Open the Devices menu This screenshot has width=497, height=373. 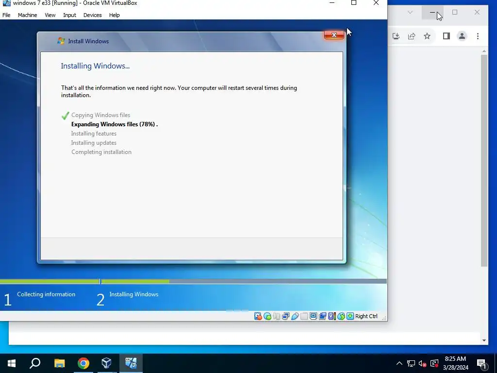pos(93,15)
